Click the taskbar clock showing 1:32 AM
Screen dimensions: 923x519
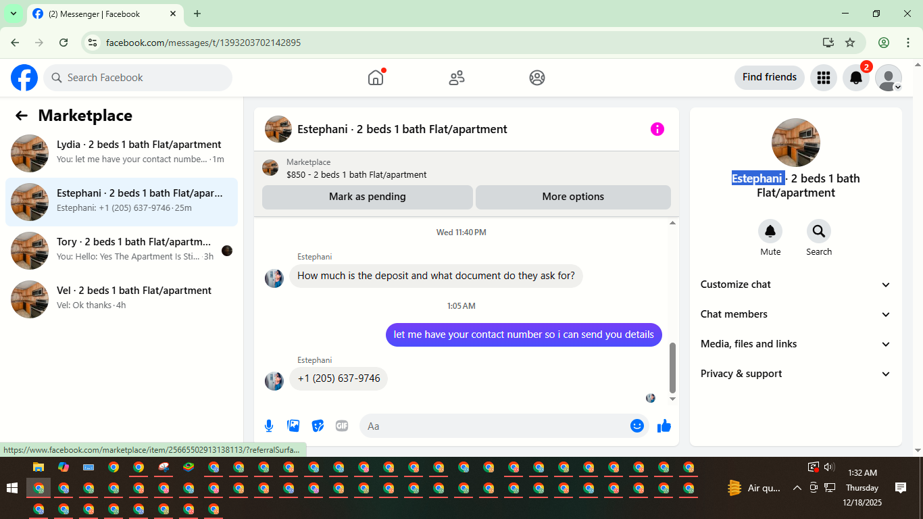[x=862, y=487]
